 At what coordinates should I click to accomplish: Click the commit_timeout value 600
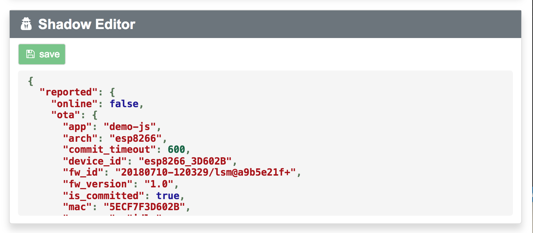[x=176, y=150]
